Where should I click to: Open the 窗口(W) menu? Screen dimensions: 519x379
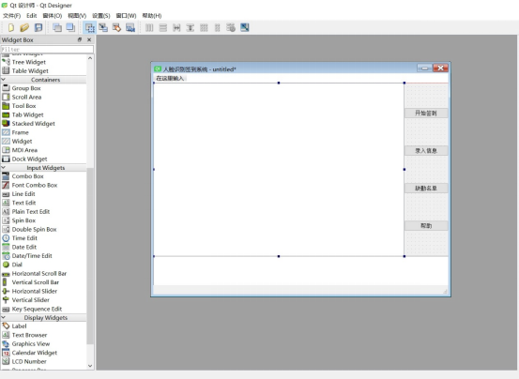point(126,16)
